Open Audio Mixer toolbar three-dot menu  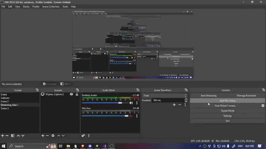(89, 136)
